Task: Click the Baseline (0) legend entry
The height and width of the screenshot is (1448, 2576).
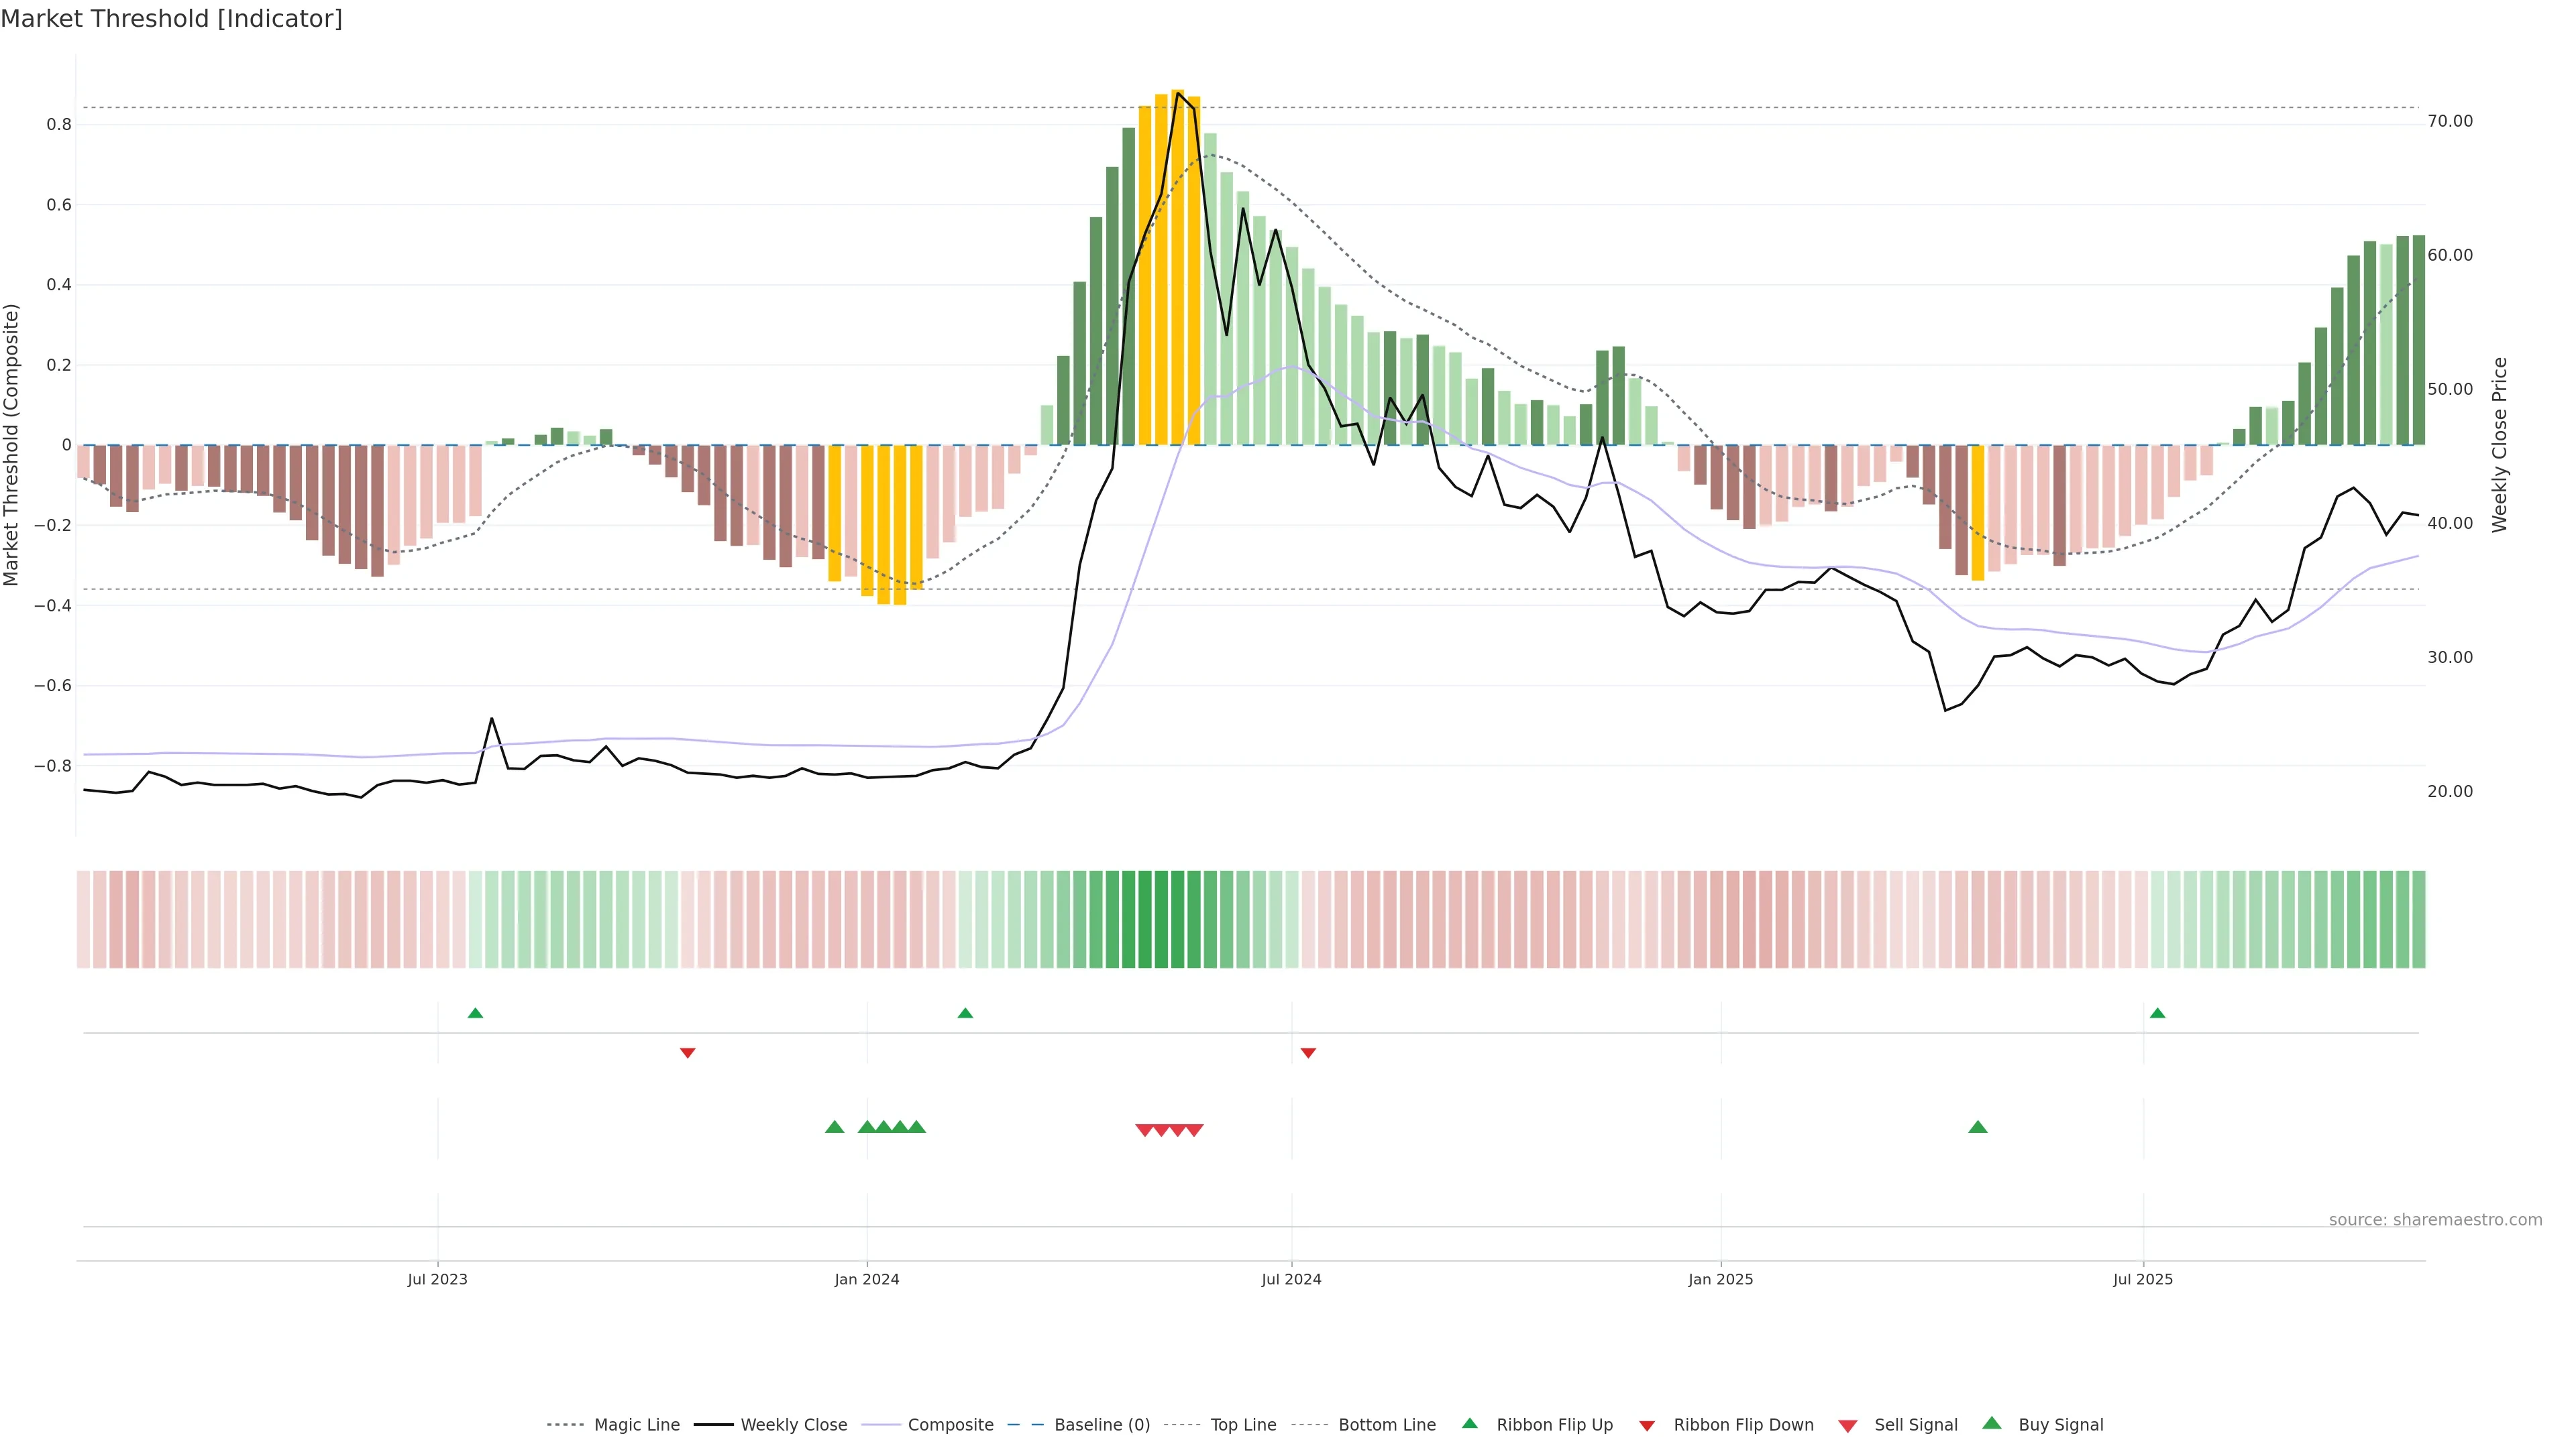Action: click(1101, 1425)
